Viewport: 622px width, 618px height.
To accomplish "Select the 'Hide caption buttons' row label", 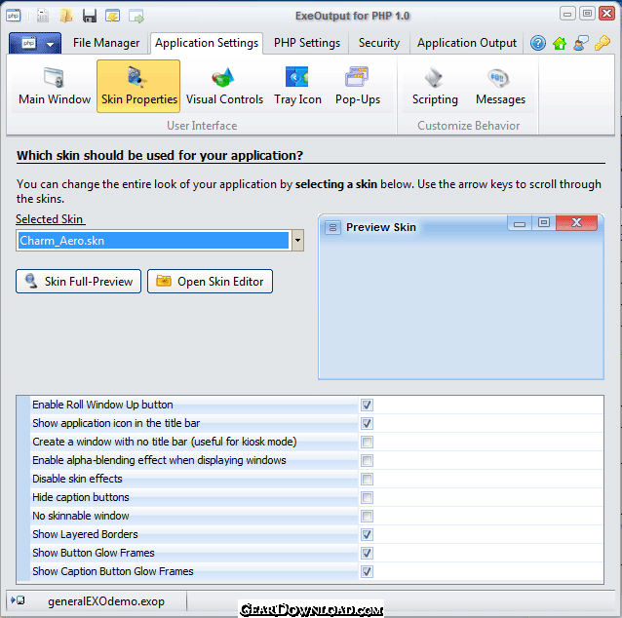I will pos(81,497).
